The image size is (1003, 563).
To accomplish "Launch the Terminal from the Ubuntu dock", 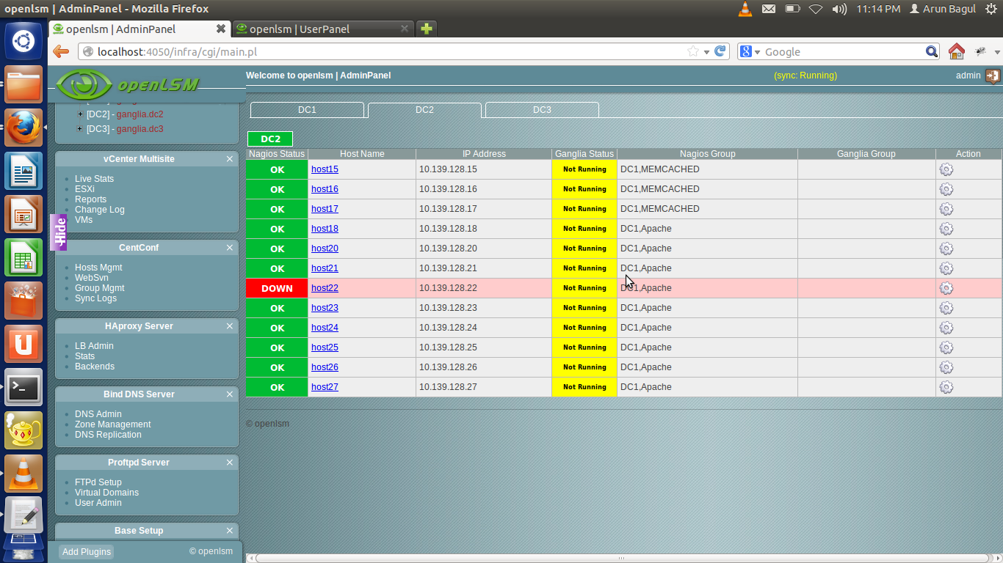I will [23, 388].
